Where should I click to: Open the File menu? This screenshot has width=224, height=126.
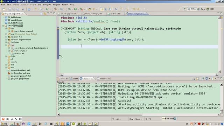pyautogui.click(x=3, y=5)
